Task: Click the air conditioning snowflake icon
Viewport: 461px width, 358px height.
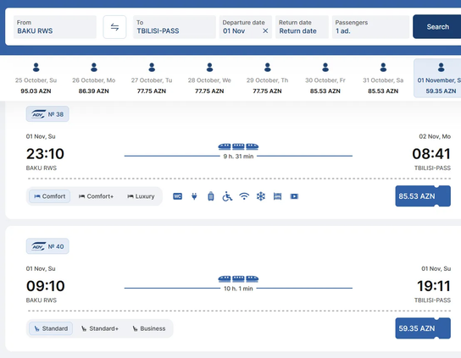Action: click(261, 196)
